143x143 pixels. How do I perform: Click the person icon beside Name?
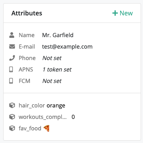(x=12, y=35)
